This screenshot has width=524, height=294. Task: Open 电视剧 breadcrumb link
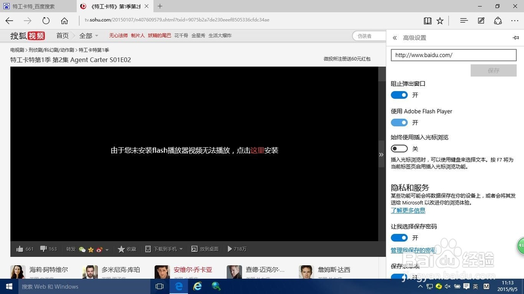tap(17, 50)
